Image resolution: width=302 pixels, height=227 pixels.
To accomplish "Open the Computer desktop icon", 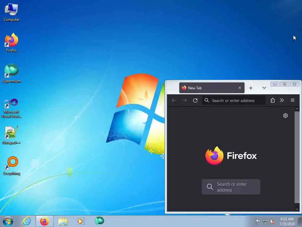I will pyautogui.click(x=12, y=12).
